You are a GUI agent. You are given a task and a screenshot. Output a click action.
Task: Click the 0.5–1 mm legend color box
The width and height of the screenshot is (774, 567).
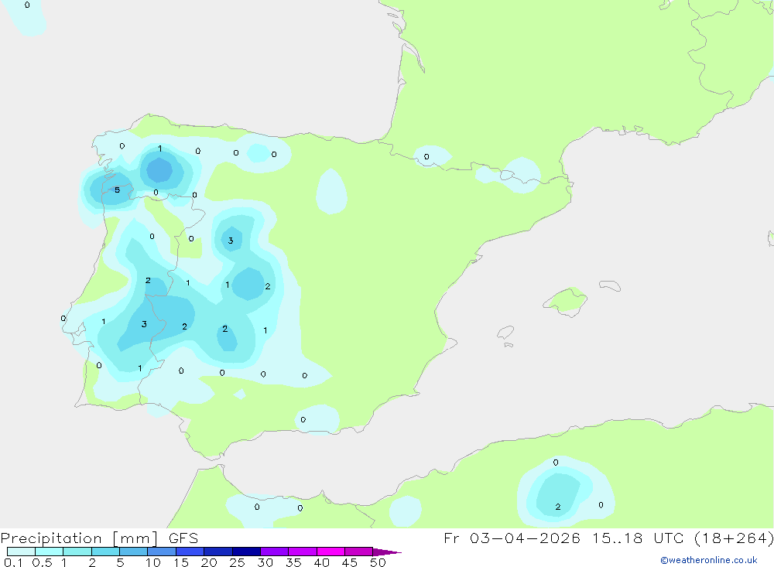(50, 552)
